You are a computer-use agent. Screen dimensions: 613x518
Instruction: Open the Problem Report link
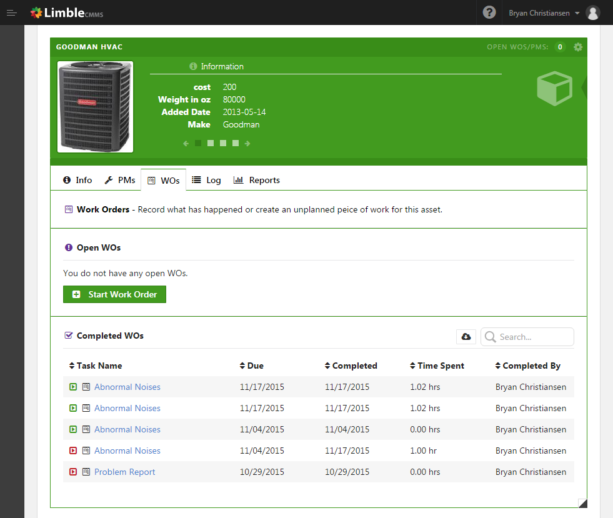[125, 472]
